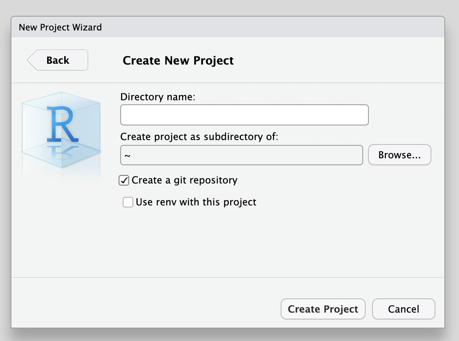Image resolution: width=459 pixels, height=341 pixels.
Task: Click the R project cube icon
Action: [61, 130]
